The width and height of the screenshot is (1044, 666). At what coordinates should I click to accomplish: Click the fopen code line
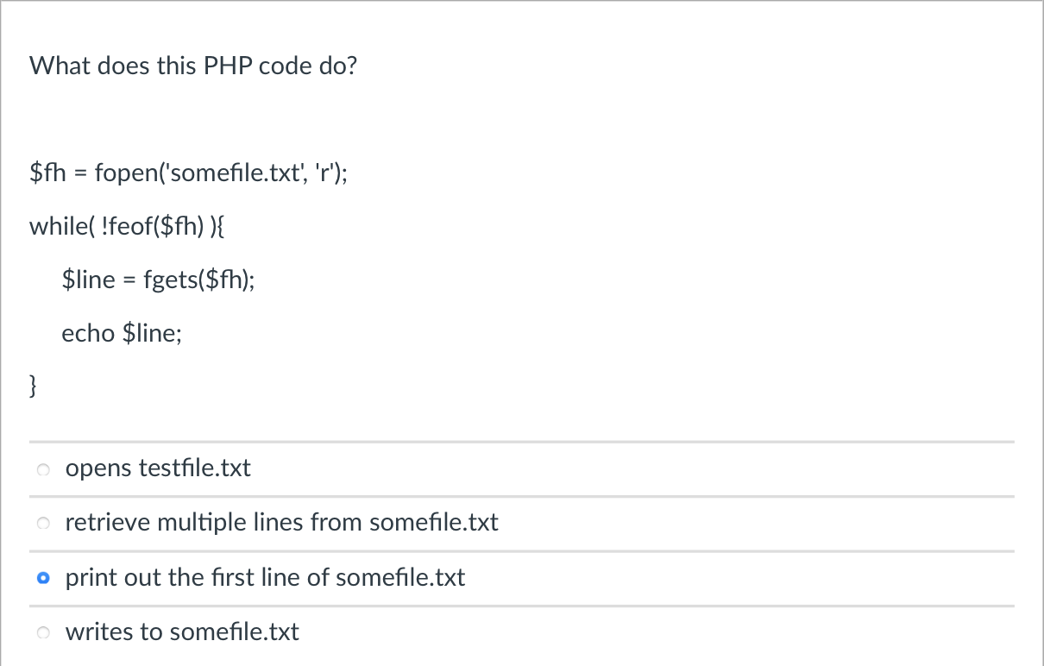point(188,173)
